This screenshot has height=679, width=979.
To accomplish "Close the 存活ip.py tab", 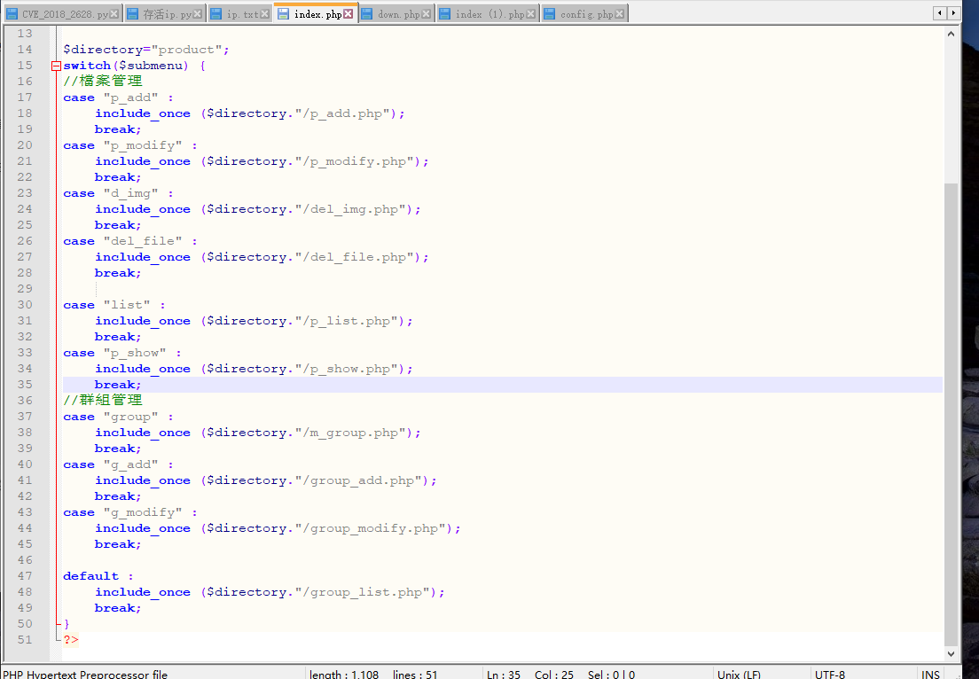I will (197, 13).
